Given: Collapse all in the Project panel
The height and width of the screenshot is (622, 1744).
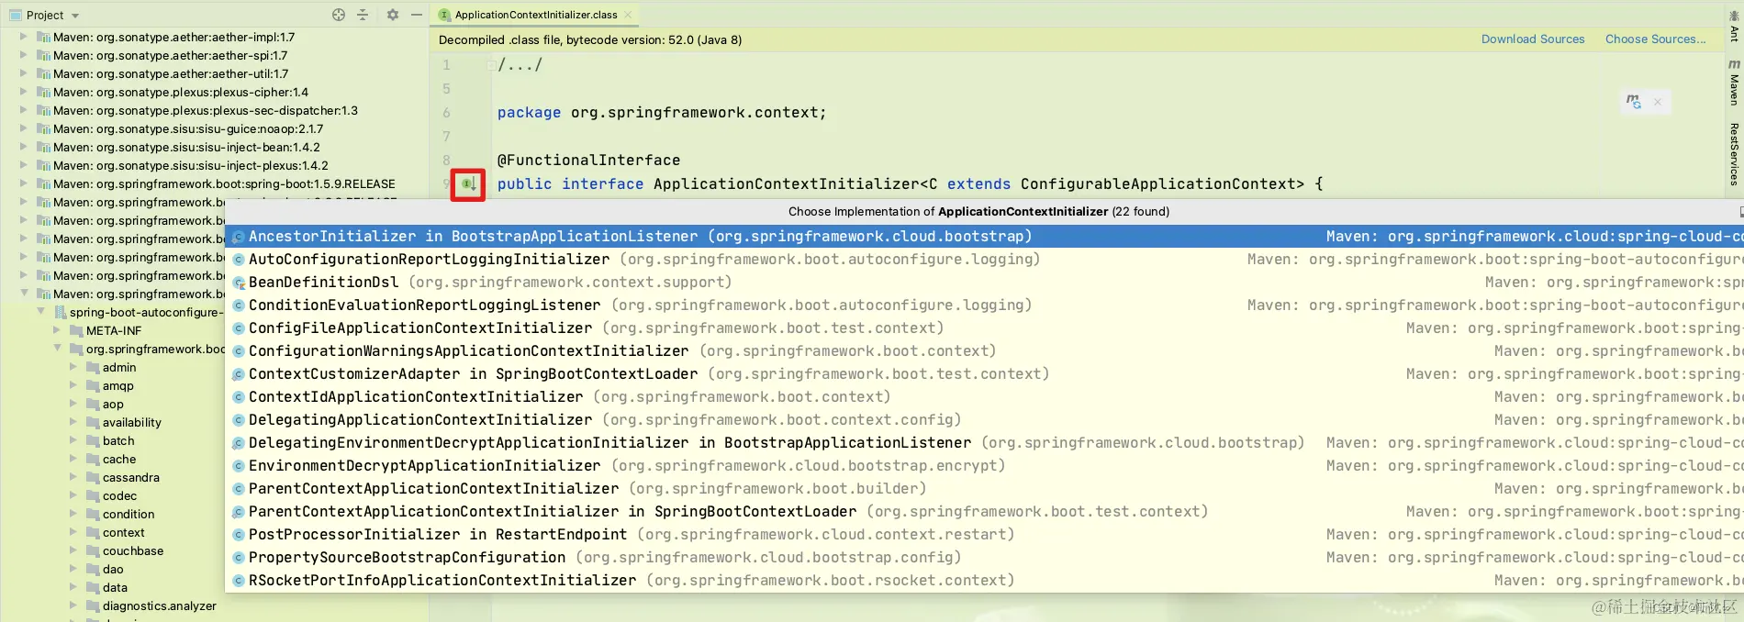Looking at the screenshot, I should pyautogui.click(x=363, y=15).
